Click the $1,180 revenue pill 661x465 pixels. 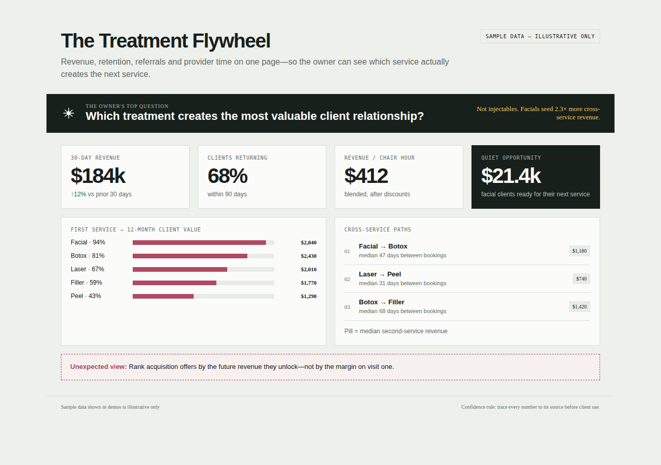pyautogui.click(x=579, y=251)
